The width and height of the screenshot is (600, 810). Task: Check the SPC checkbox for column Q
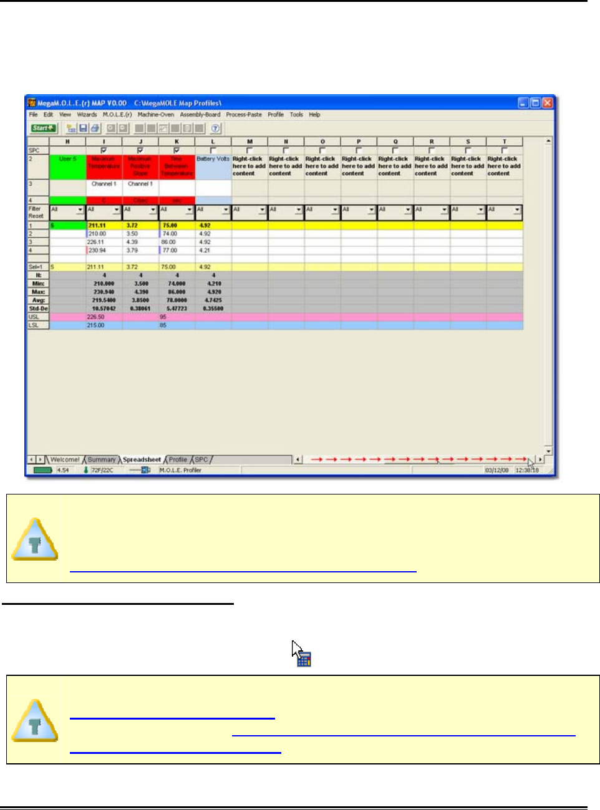[395, 150]
